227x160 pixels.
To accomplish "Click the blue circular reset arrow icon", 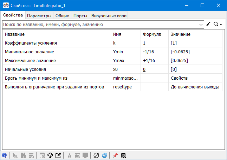I will 104,155.
